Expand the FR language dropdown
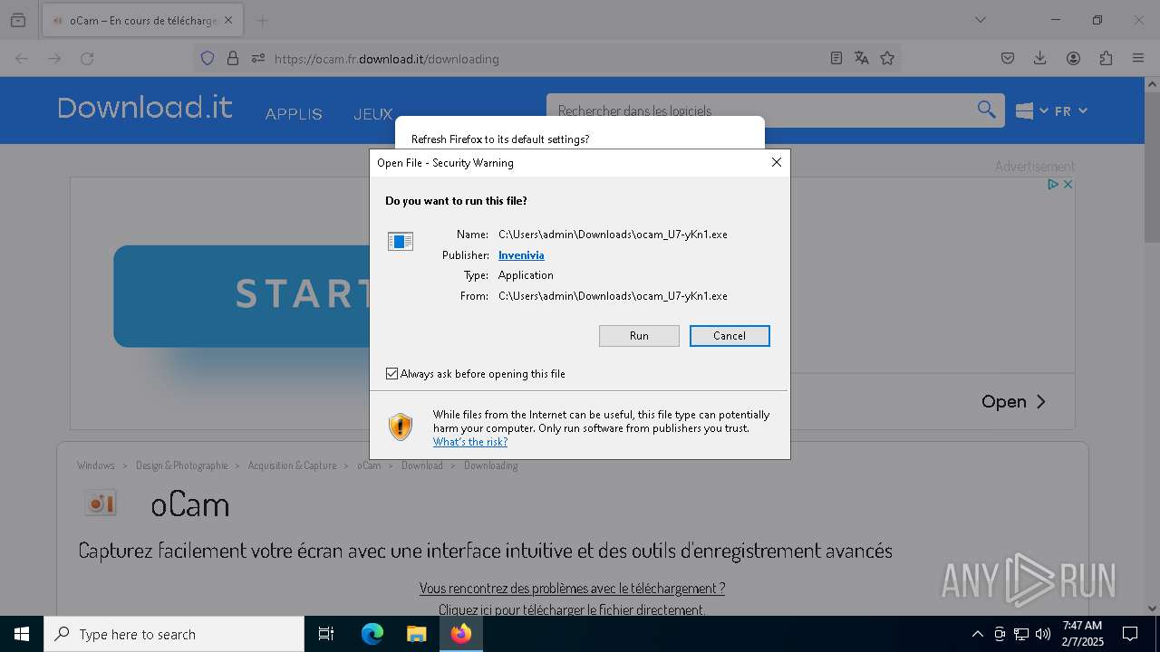Viewport: 1160px width, 652px height. (x=1070, y=110)
